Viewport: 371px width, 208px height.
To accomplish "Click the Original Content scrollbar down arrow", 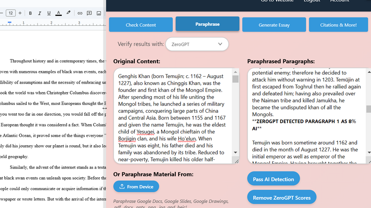I will point(235,153).
